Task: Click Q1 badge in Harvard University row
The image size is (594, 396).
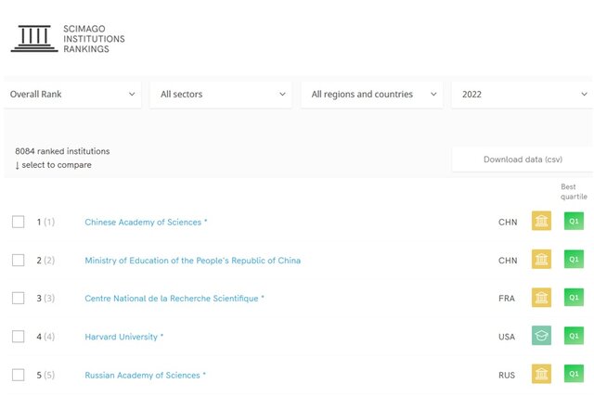Action: 574,336
